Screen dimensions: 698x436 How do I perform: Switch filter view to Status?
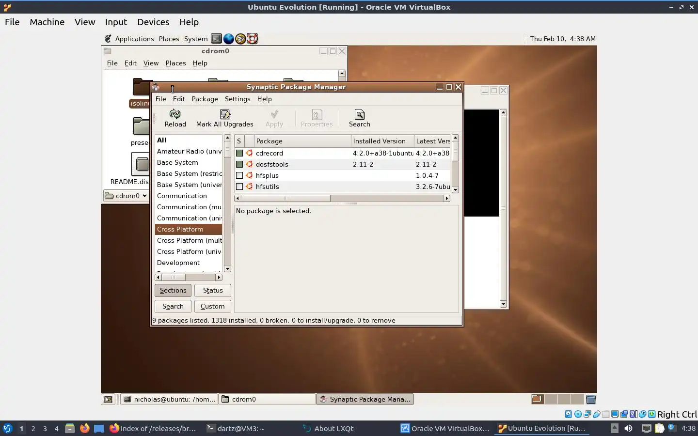213,290
